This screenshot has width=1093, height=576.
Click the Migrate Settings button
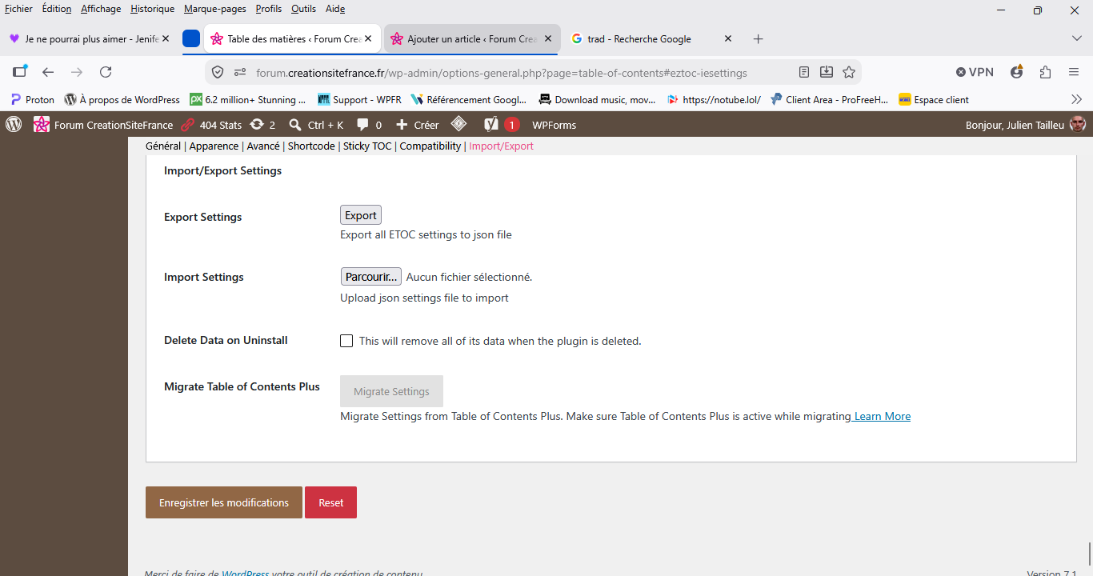pos(391,391)
